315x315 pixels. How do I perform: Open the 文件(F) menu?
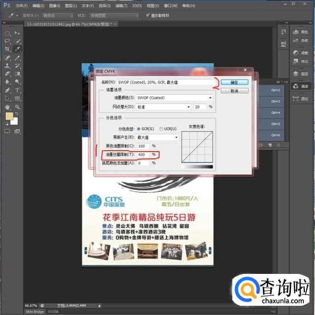pos(21,6)
